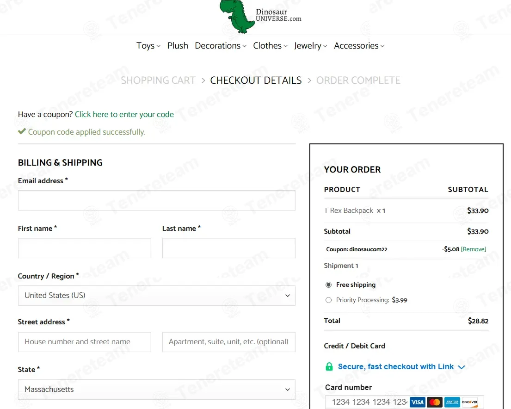Click the coupon code entry link
The width and height of the screenshot is (511, 409).
(124, 114)
